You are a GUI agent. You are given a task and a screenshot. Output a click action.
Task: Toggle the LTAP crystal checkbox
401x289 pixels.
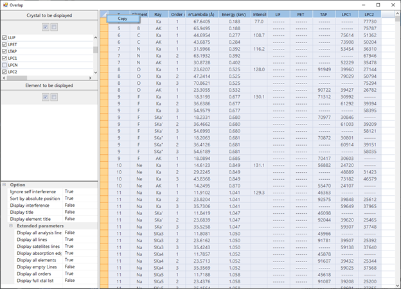click(x=5, y=51)
